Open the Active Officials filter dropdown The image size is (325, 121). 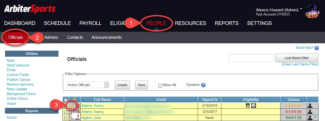(x=88, y=85)
